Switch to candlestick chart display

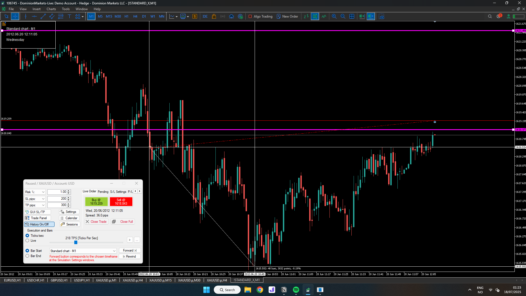315,16
